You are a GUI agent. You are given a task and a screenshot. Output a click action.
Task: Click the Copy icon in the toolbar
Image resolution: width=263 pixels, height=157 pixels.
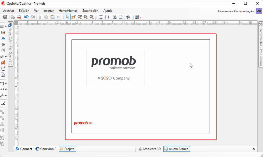click(x=46, y=17)
